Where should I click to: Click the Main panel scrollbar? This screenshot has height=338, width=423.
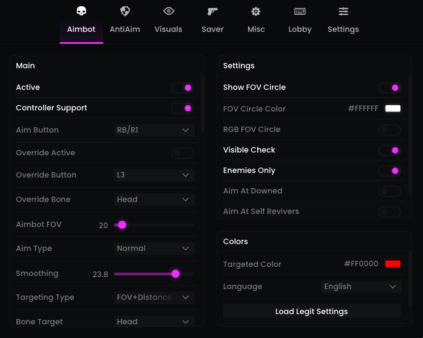(203, 102)
